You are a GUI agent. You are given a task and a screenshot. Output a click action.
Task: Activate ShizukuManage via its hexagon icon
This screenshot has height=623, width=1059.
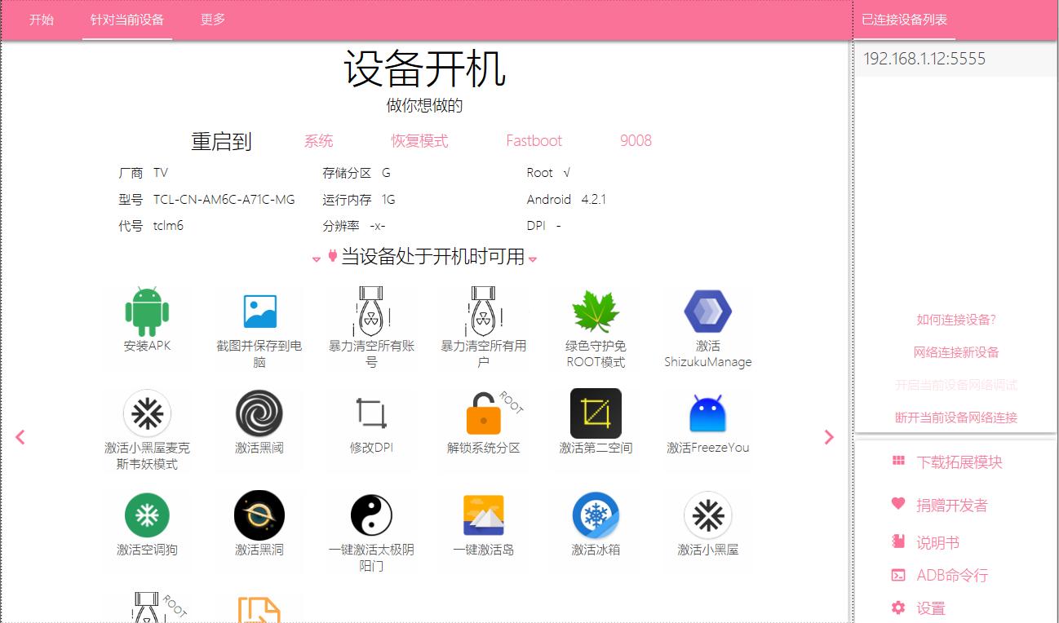pyautogui.click(x=707, y=312)
